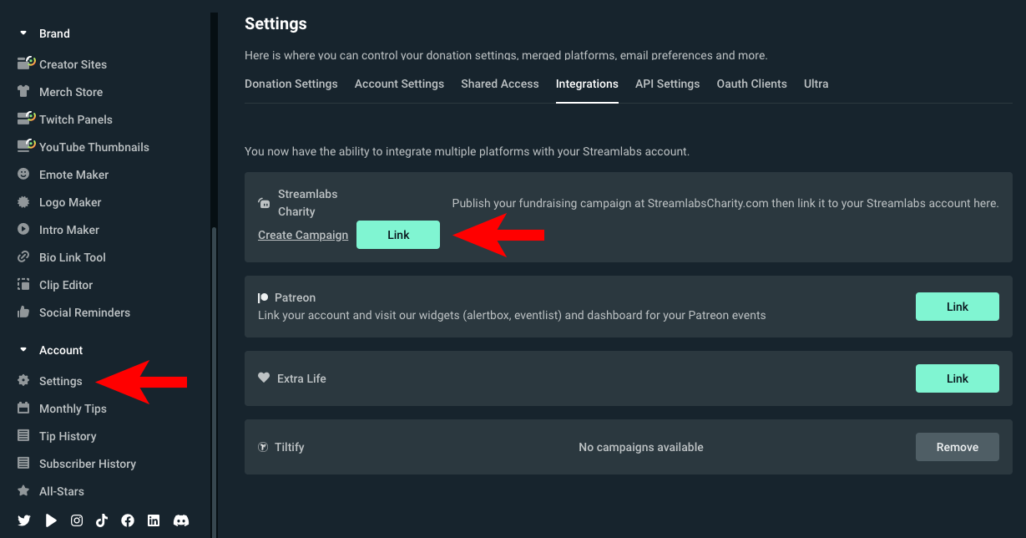The image size is (1026, 538).
Task: Click the sidebar vertical scrollbar
Action: (x=214, y=376)
